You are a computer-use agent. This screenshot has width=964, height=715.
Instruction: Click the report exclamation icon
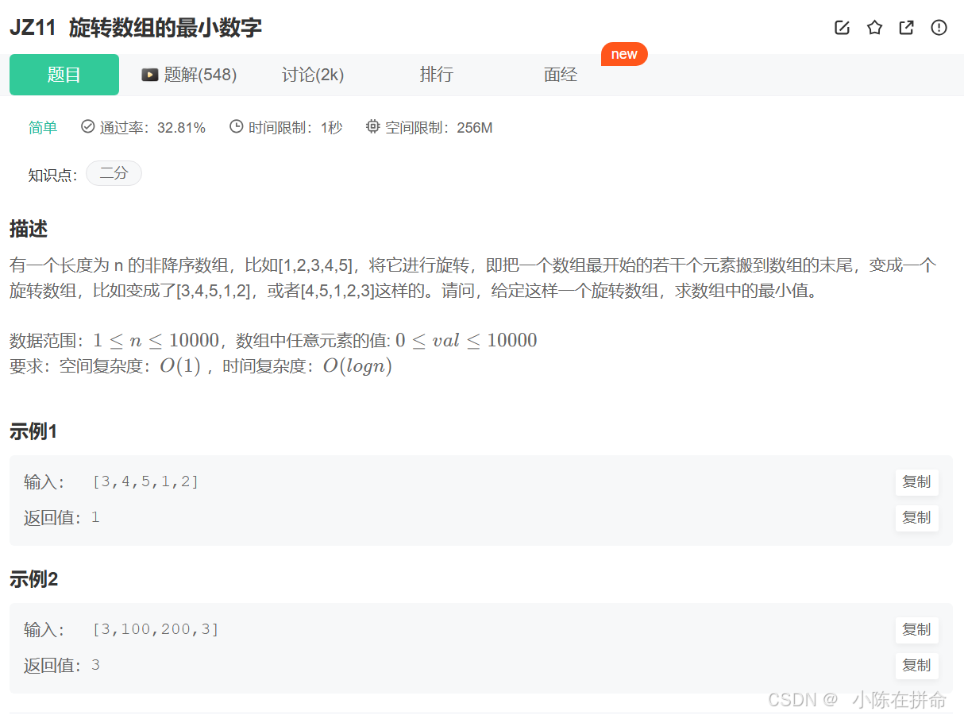[x=939, y=28]
